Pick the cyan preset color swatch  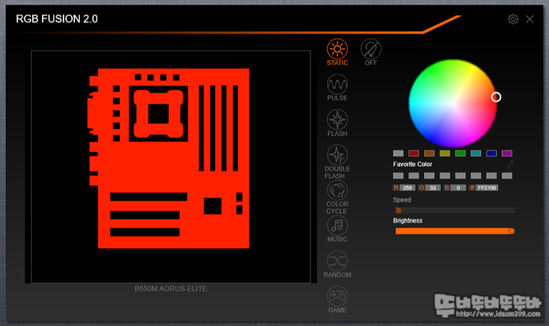point(476,153)
